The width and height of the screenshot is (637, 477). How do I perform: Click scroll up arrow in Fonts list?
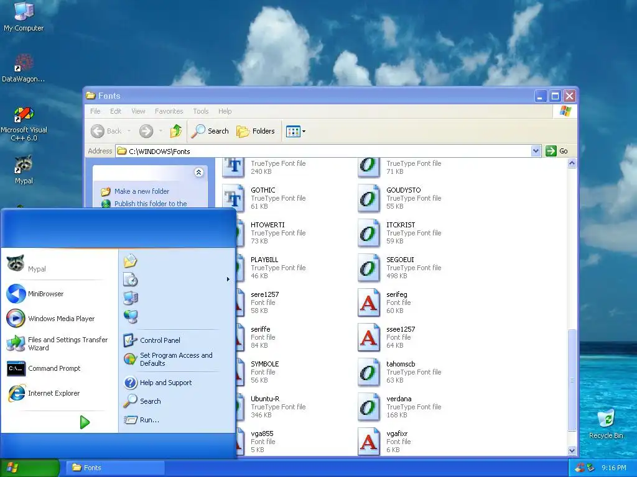click(x=572, y=163)
